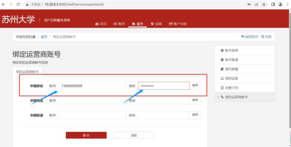291x147 pixels.
Task: Open the browser profile avatar icon
Action: click(280, 4)
